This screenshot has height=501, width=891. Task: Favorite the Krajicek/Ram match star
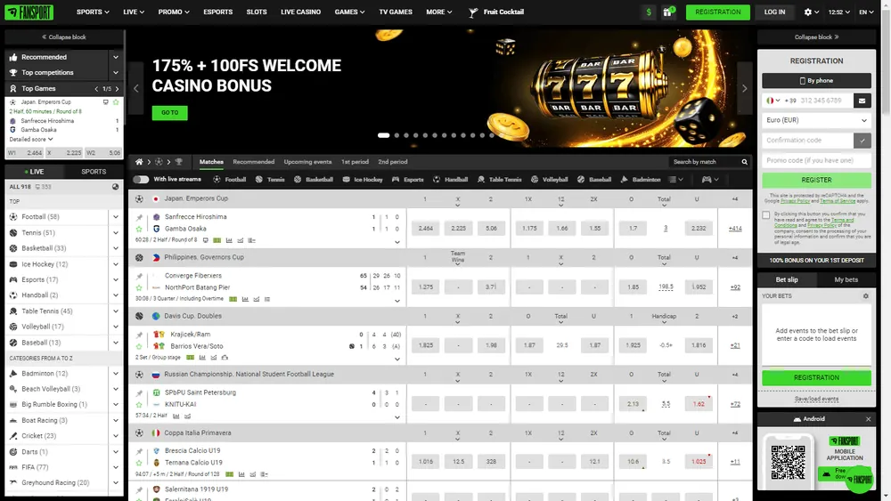pos(139,346)
